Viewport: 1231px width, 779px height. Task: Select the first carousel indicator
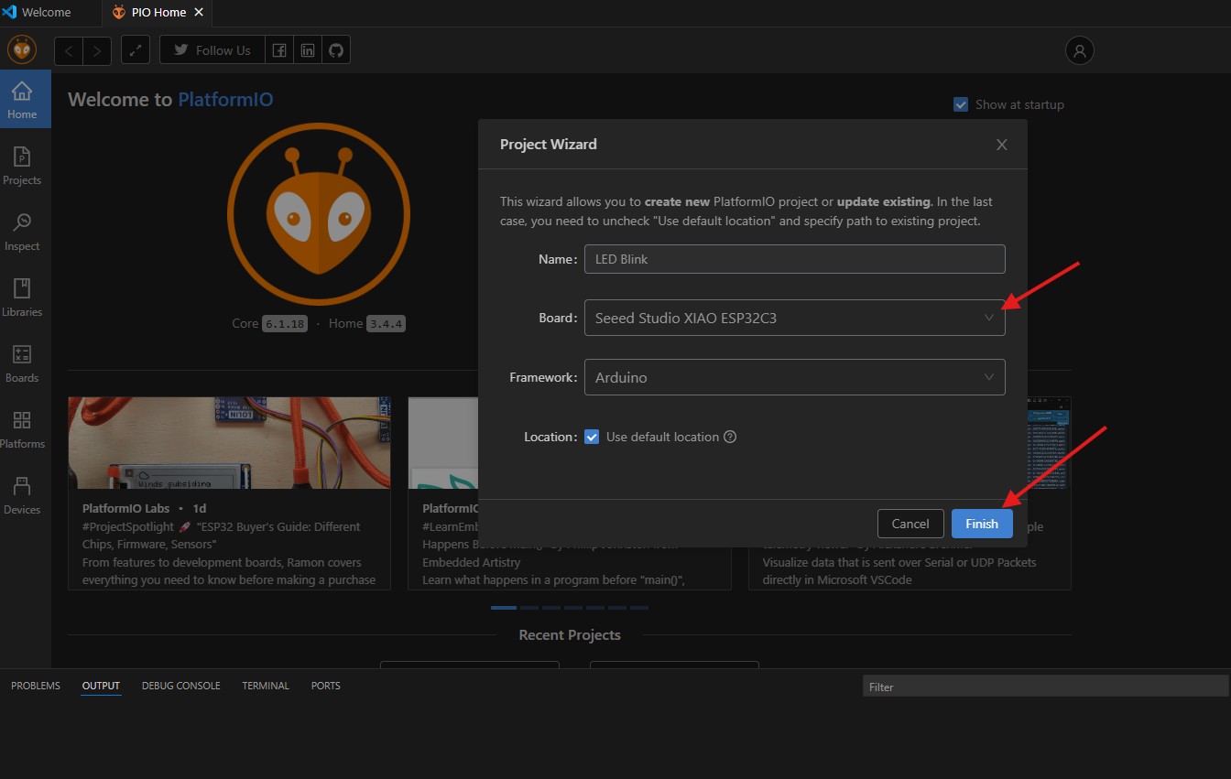point(503,607)
